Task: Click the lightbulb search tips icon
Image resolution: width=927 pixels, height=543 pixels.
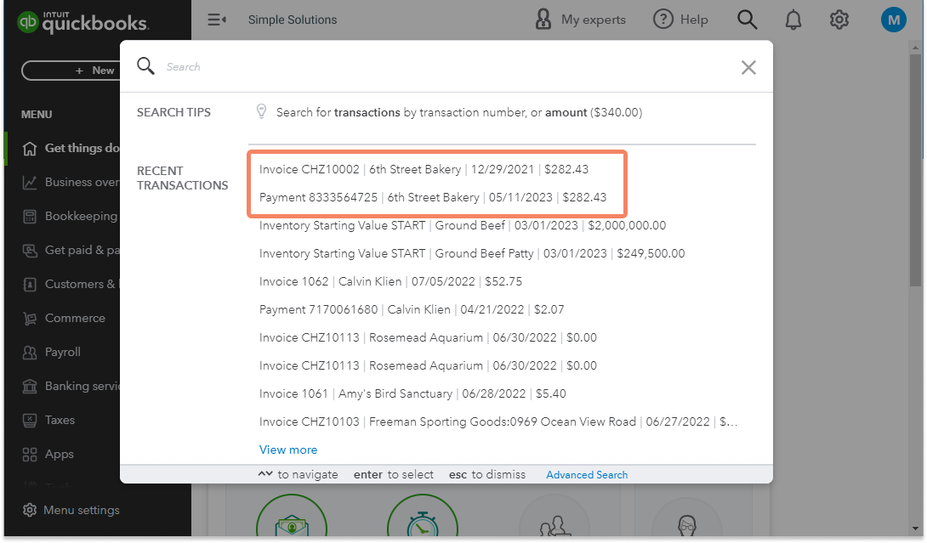Action: click(261, 111)
